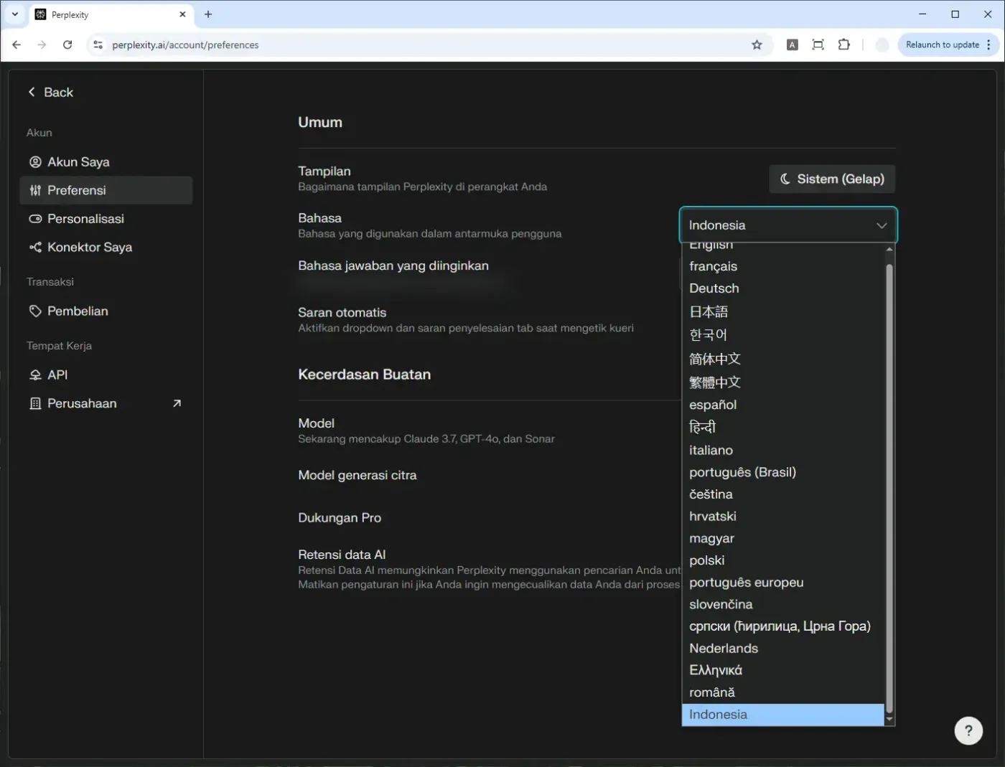The height and width of the screenshot is (767, 1005).
Task: Click the Relaunch to update button
Action: pyautogui.click(x=943, y=44)
